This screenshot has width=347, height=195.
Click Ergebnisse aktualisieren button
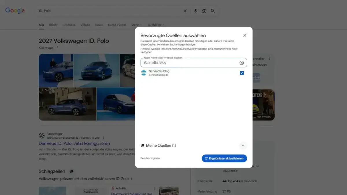pos(224,158)
